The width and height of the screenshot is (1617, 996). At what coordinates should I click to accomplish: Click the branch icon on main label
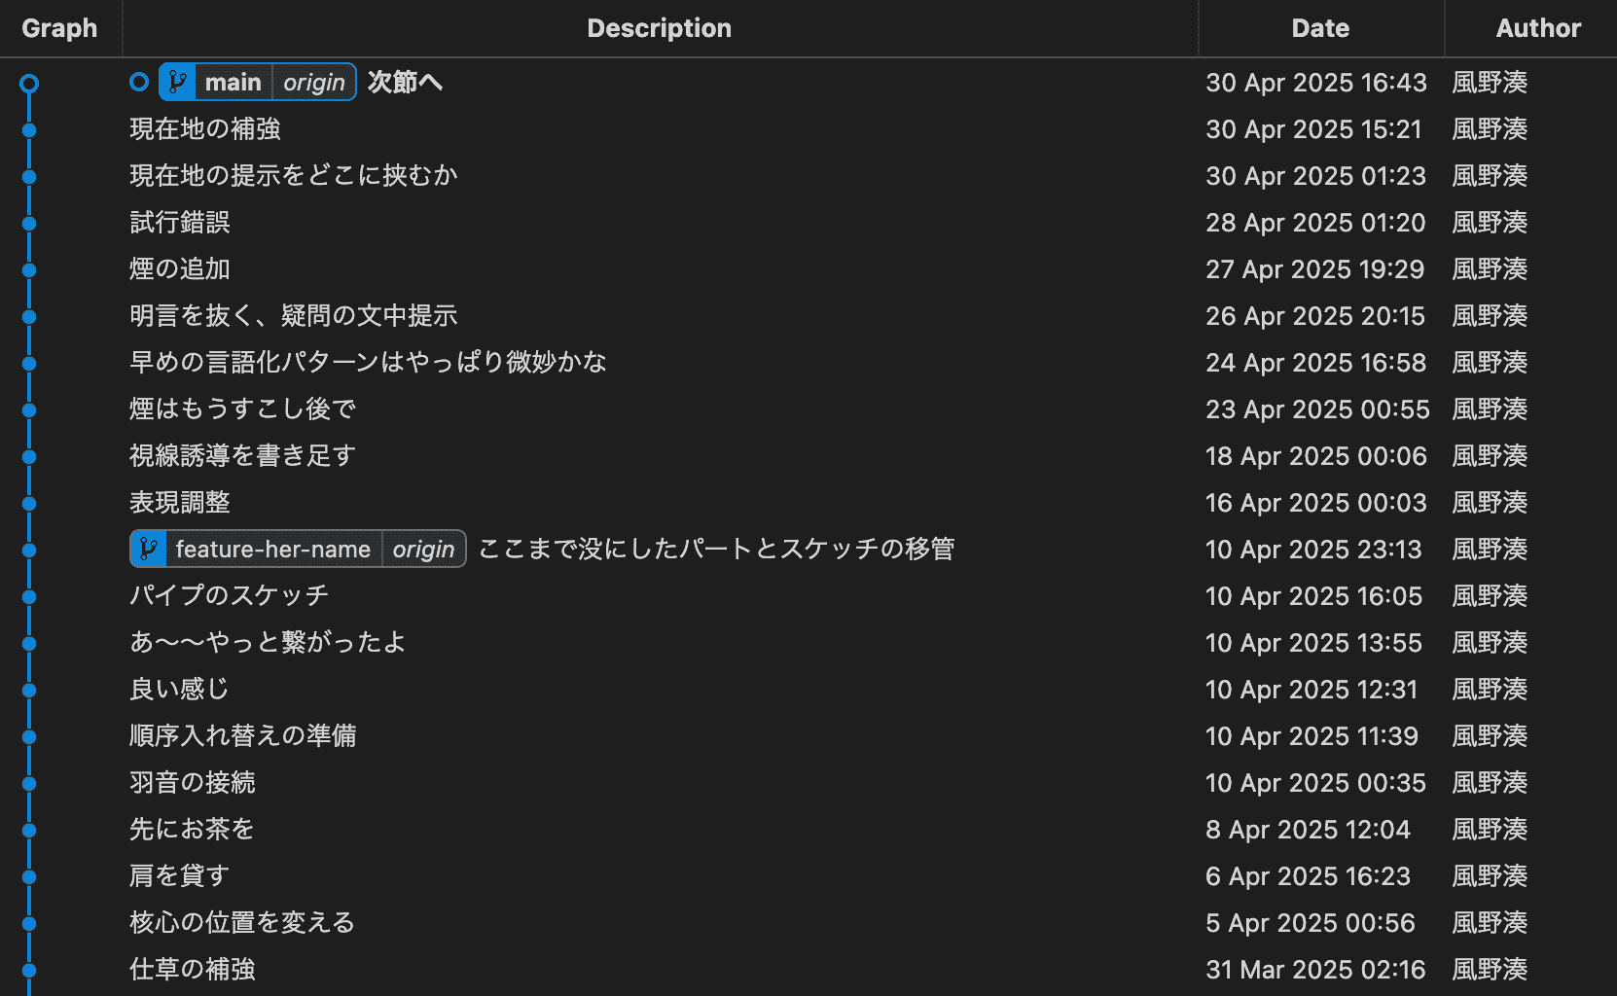point(177,83)
